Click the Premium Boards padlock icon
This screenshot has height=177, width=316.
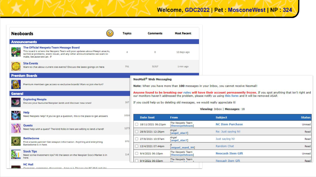pyautogui.click(x=16, y=84)
